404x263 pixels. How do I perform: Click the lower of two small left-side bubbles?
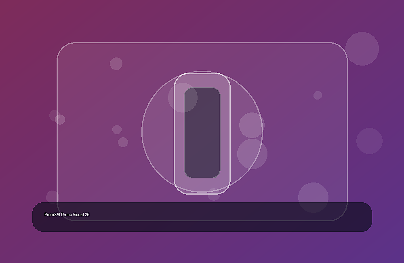tap(123, 142)
